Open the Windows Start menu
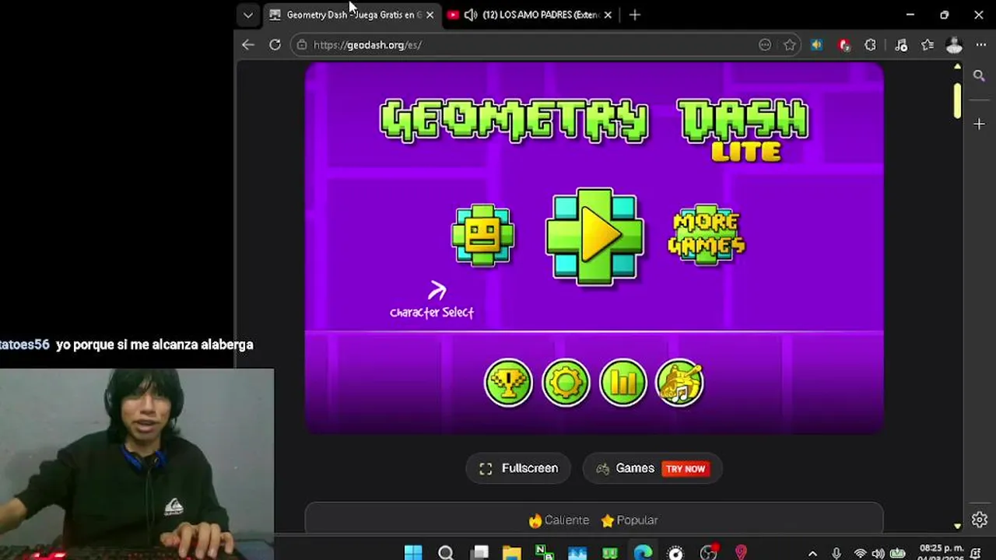 coord(413,553)
